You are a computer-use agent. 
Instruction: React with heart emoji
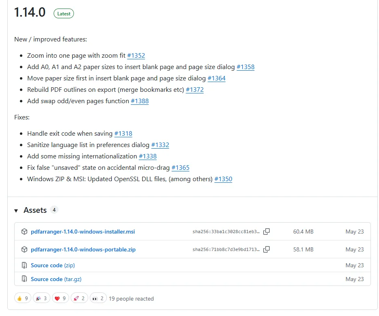coord(61,299)
